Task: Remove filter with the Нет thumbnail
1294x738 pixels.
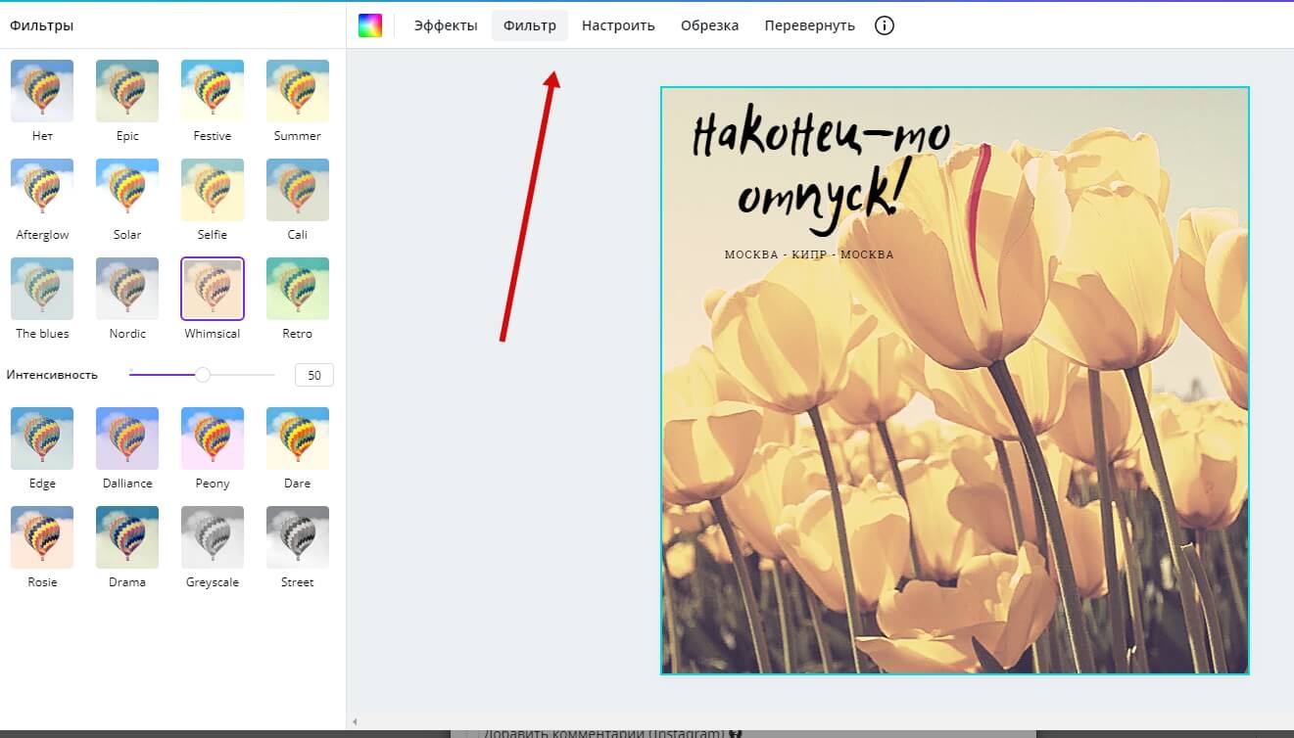Action: click(x=42, y=91)
